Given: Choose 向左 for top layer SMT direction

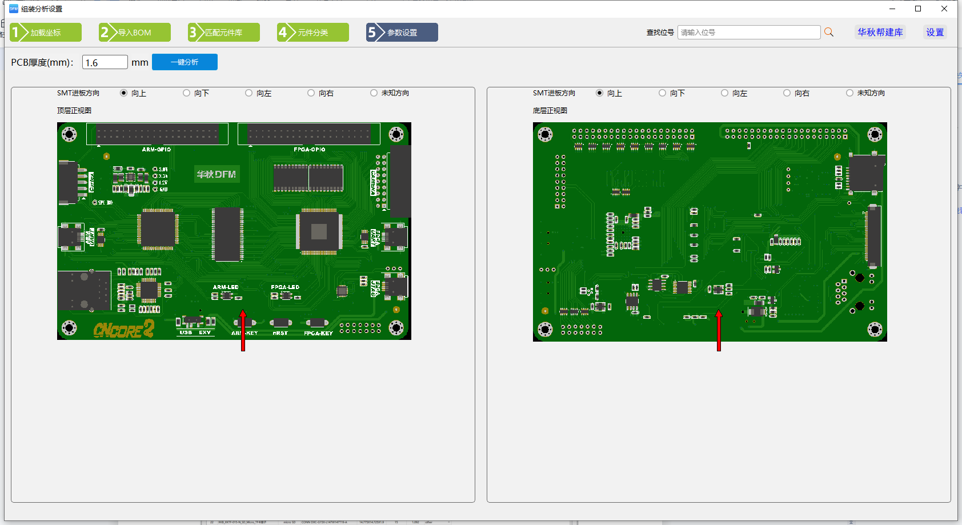Looking at the screenshot, I should 258,93.
